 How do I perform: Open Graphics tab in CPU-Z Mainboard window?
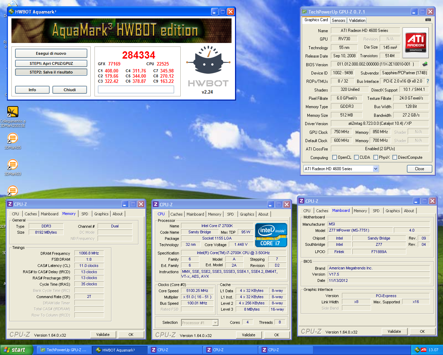(392, 211)
